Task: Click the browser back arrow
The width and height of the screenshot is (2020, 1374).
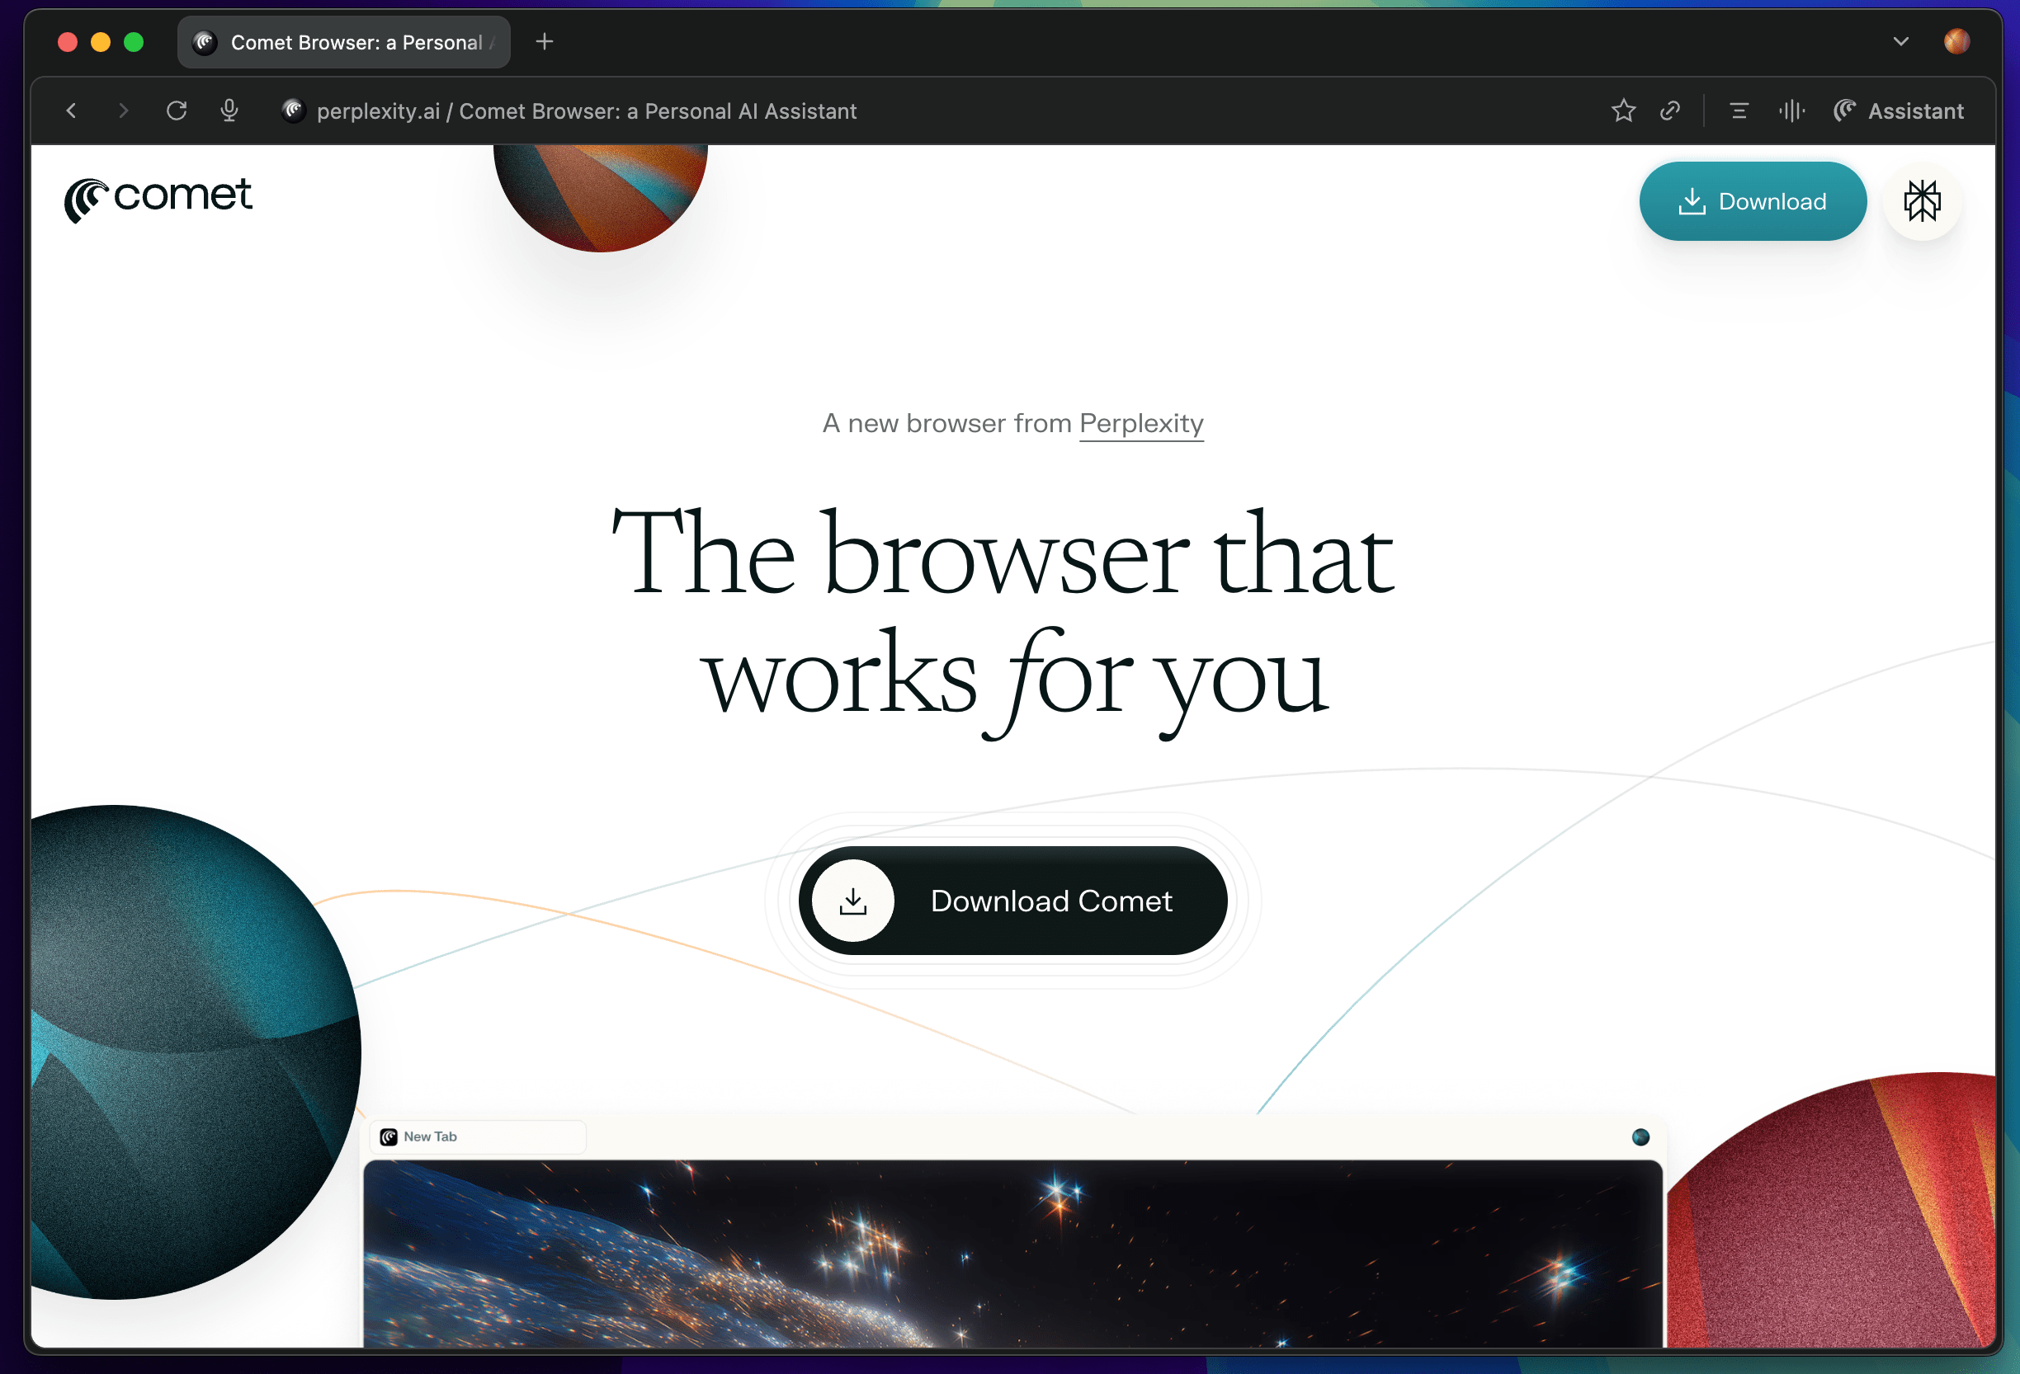Action: point(71,111)
